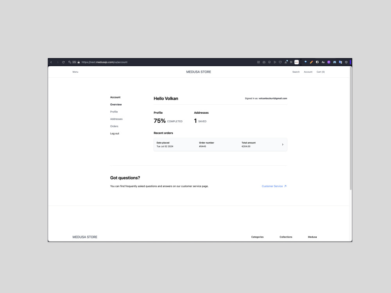This screenshot has height=293, width=391.
Task: Click the share page icon in toolbar
Action: (258, 62)
